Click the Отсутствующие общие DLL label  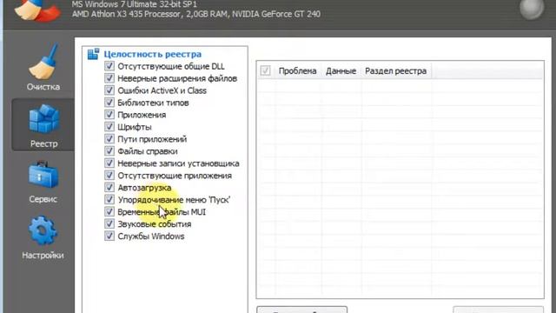[x=171, y=66]
